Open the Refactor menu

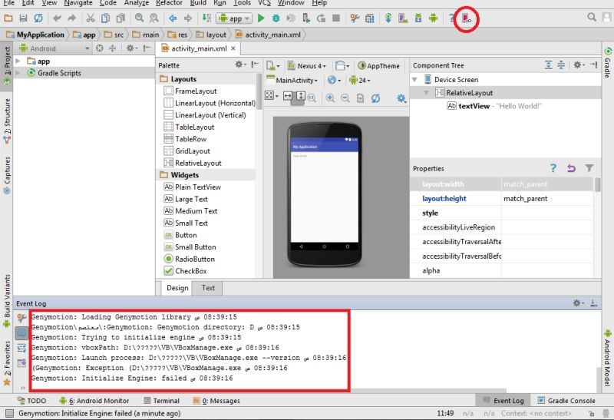point(169,3)
